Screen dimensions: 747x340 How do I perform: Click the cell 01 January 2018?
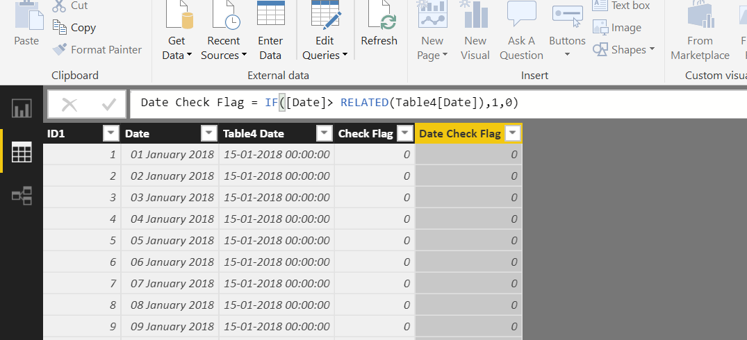click(170, 154)
